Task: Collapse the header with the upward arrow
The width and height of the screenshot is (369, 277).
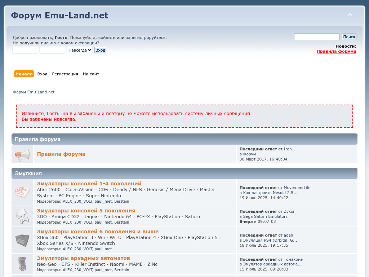Action: click(350, 15)
